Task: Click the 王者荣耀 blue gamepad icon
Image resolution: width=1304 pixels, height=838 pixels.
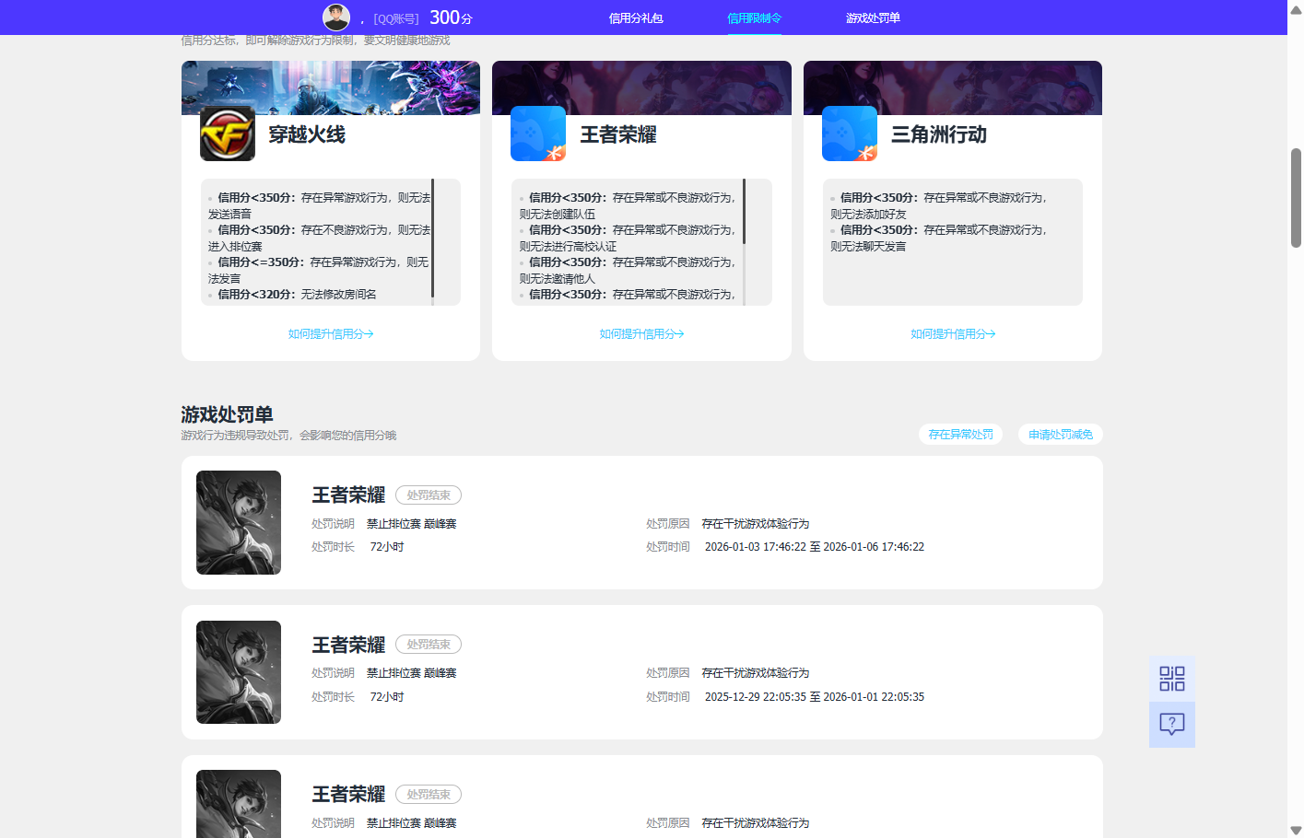Action: pyautogui.click(x=538, y=134)
